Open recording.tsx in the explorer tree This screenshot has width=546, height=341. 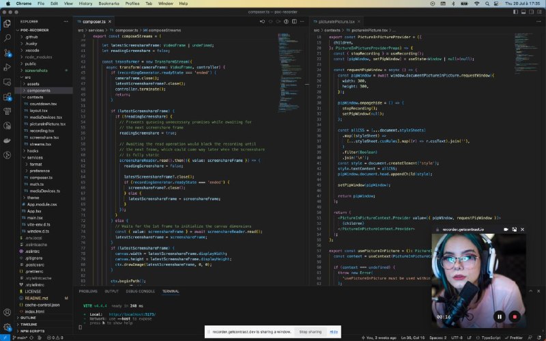click(x=42, y=131)
